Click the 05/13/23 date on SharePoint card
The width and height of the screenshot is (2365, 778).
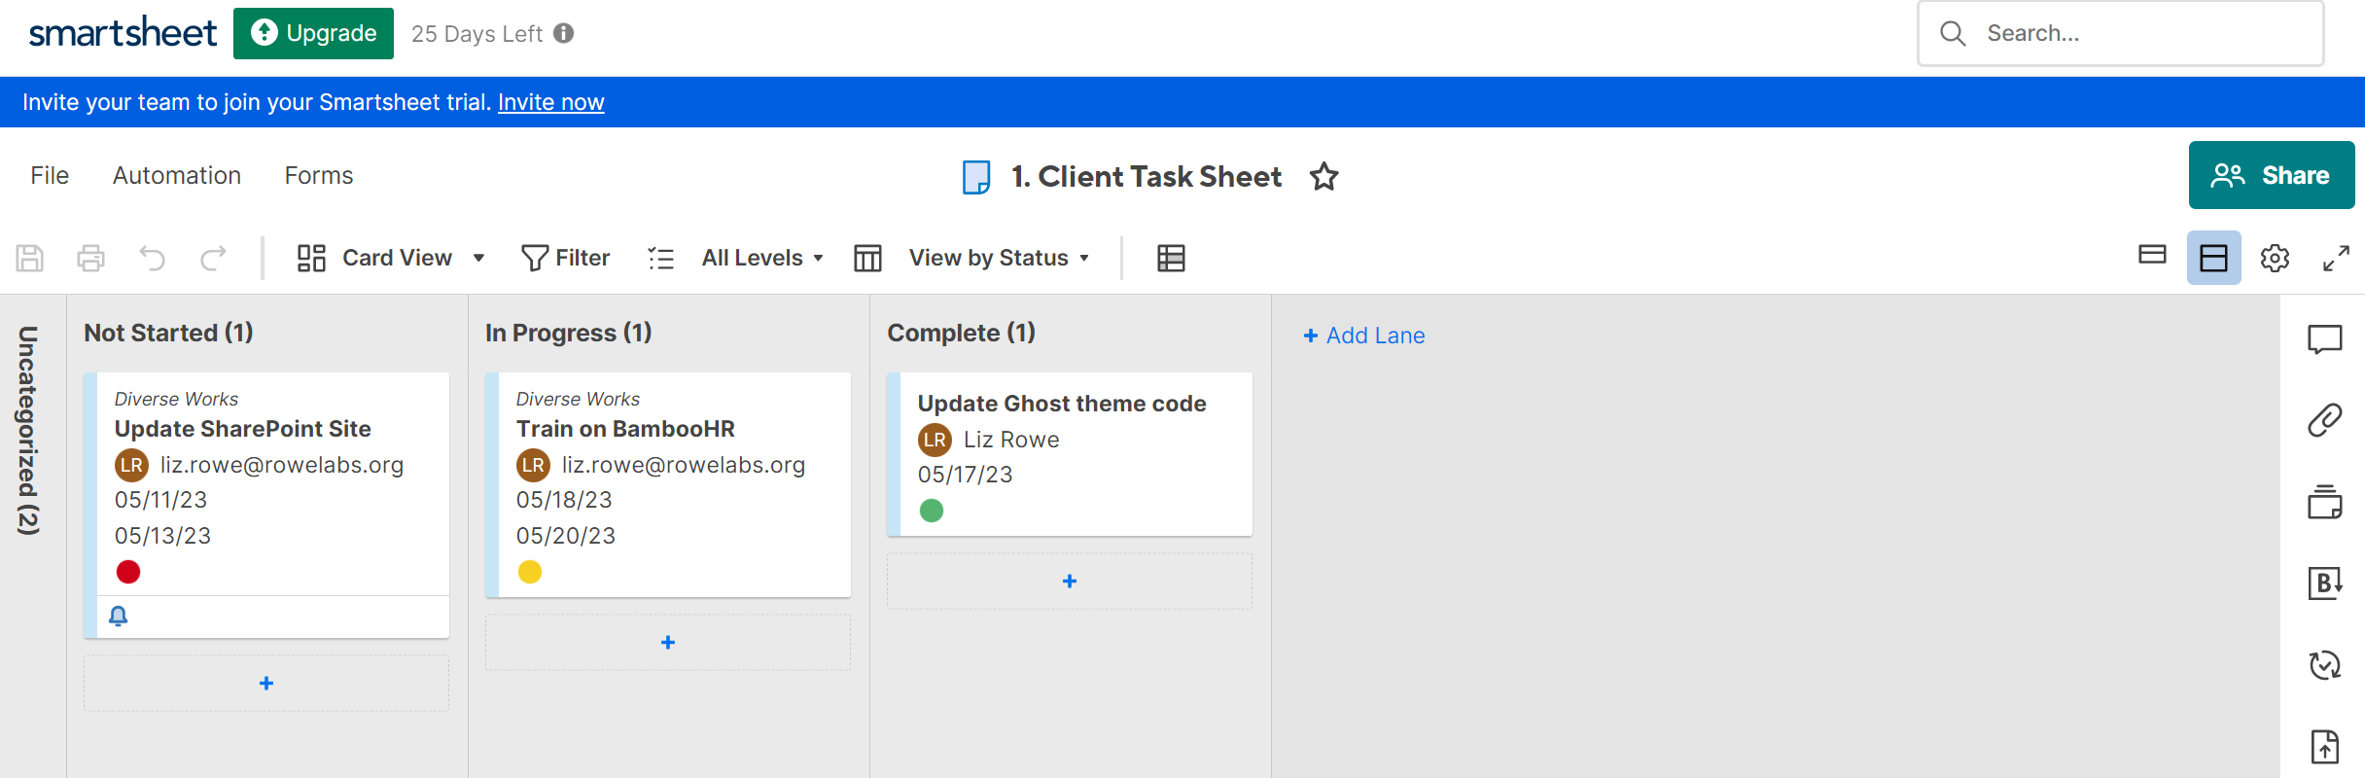coord(162,536)
